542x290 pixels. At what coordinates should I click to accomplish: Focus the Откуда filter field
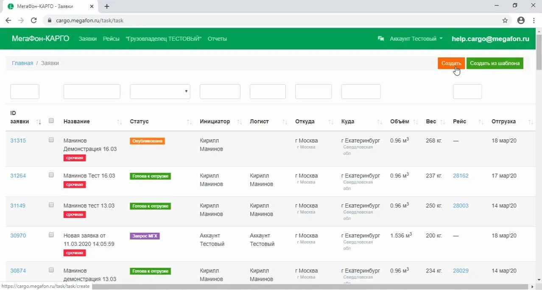point(313,91)
